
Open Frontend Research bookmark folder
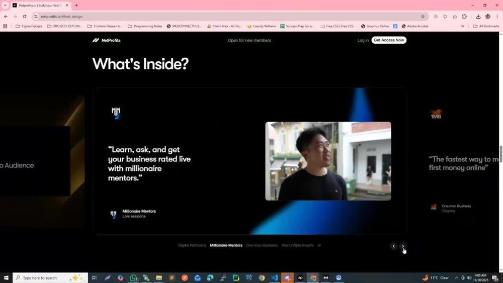click(x=105, y=26)
